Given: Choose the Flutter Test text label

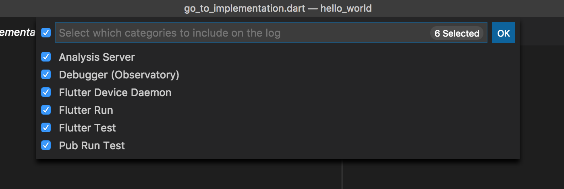Looking at the screenshot, I should [87, 128].
